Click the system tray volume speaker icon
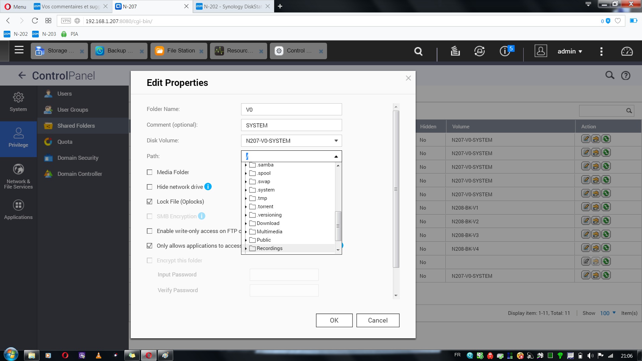This screenshot has width=642, height=361. [x=591, y=356]
